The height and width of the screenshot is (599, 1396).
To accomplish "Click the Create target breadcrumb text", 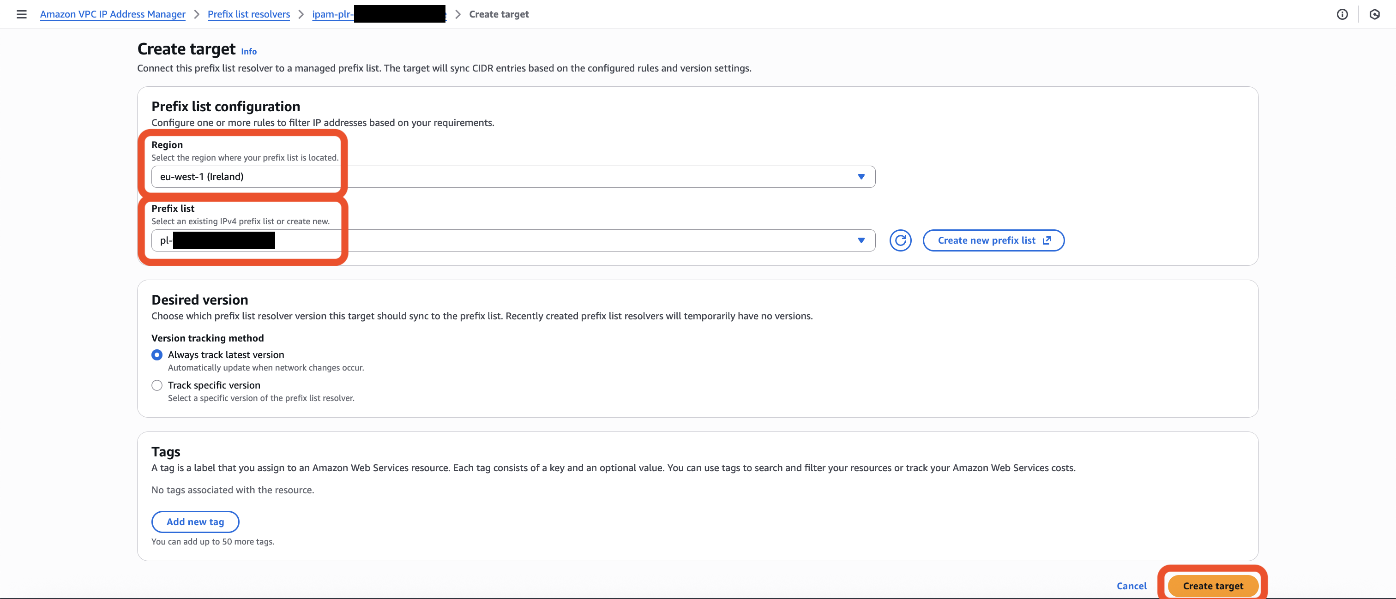I will point(499,14).
